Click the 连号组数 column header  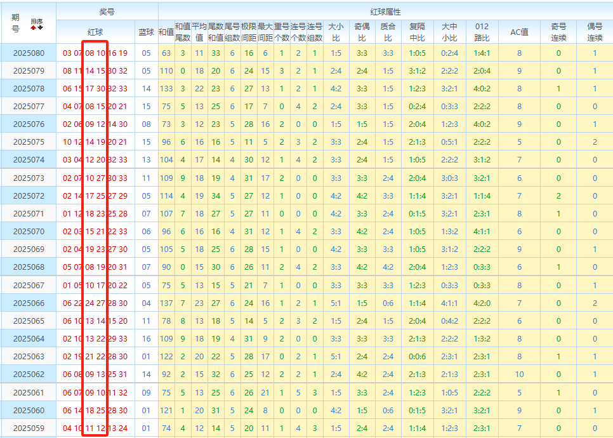click(315, 32)
